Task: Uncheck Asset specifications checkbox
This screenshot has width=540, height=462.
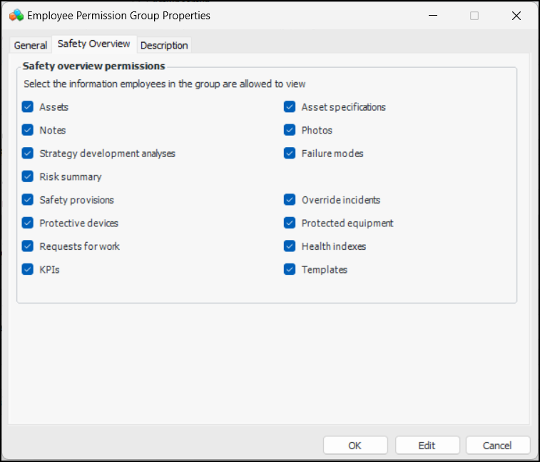Action: (290, 107)
